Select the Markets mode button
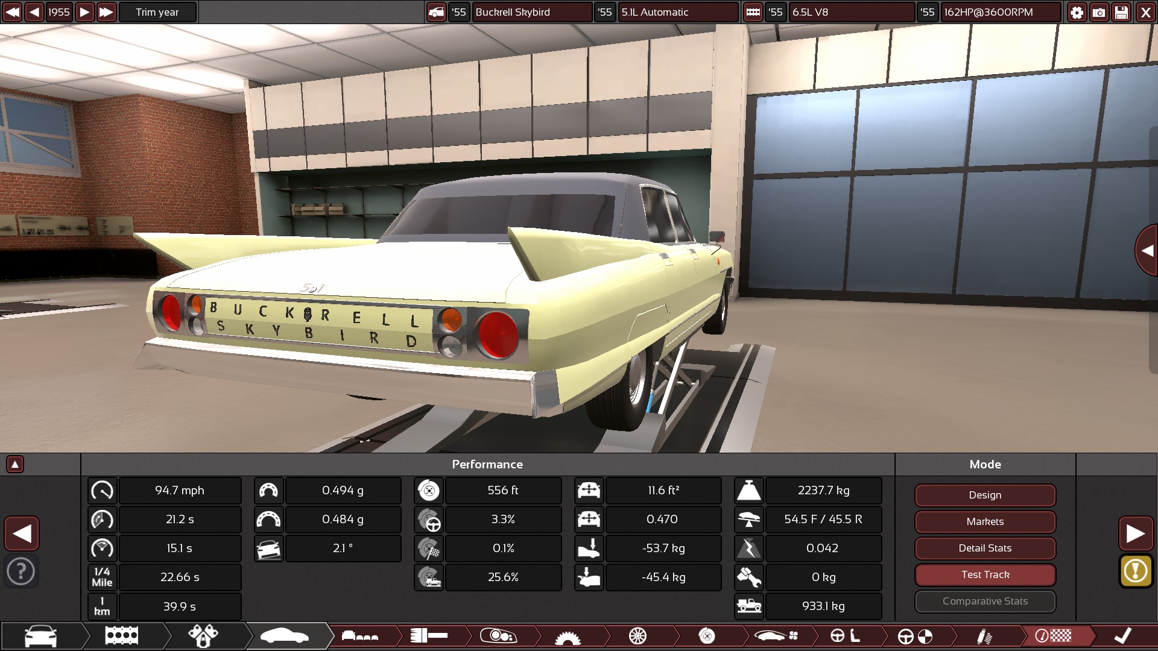The width and height of the screenshot is (1158, 651). coord(985,521)
